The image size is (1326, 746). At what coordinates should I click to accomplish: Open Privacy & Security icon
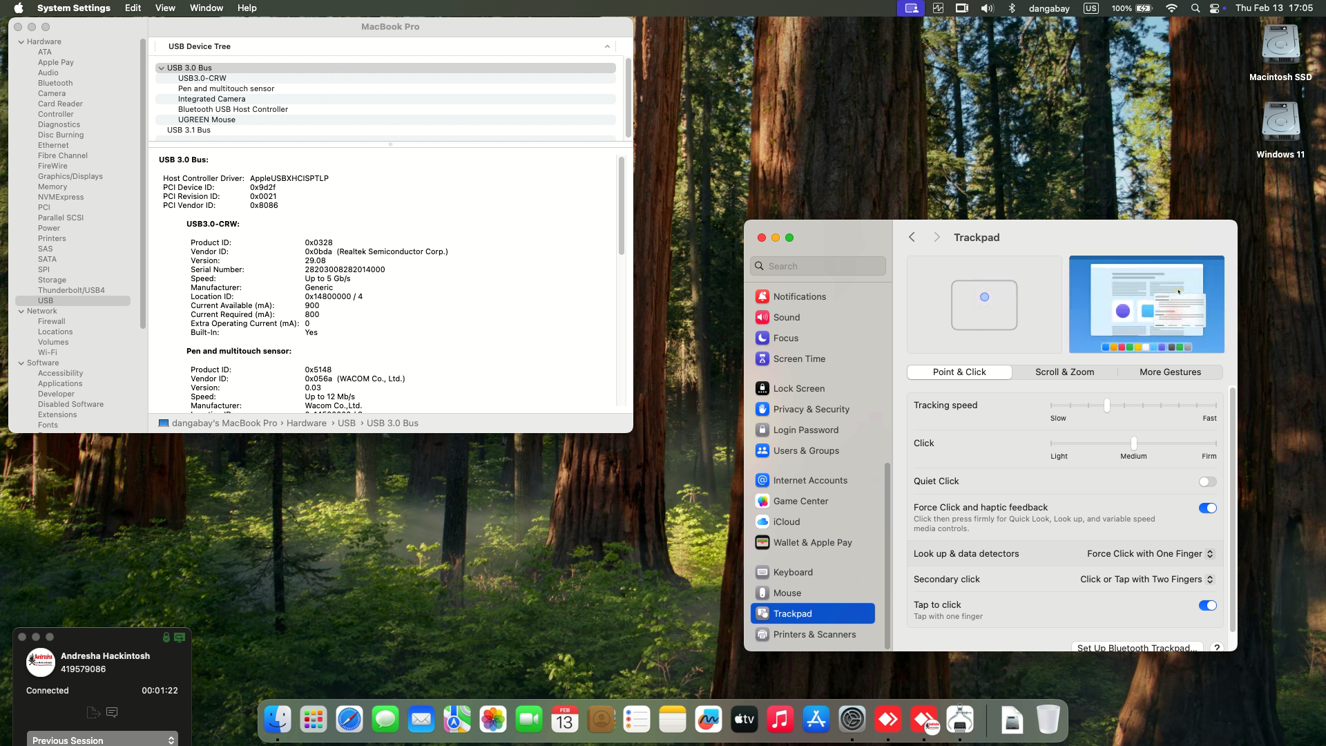762,409
